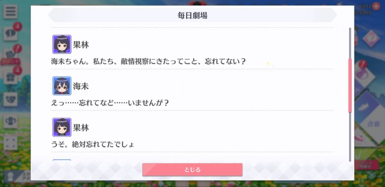Click the bottom-left character silhouette icon
This screenshot has width=385, height=187.
click(11, 177)
